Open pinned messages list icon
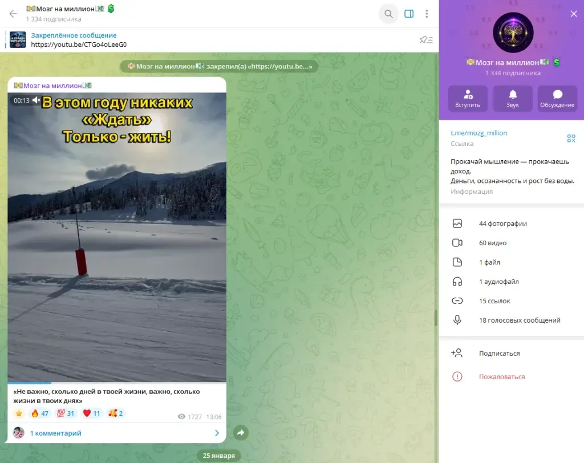 pos(426,39)
